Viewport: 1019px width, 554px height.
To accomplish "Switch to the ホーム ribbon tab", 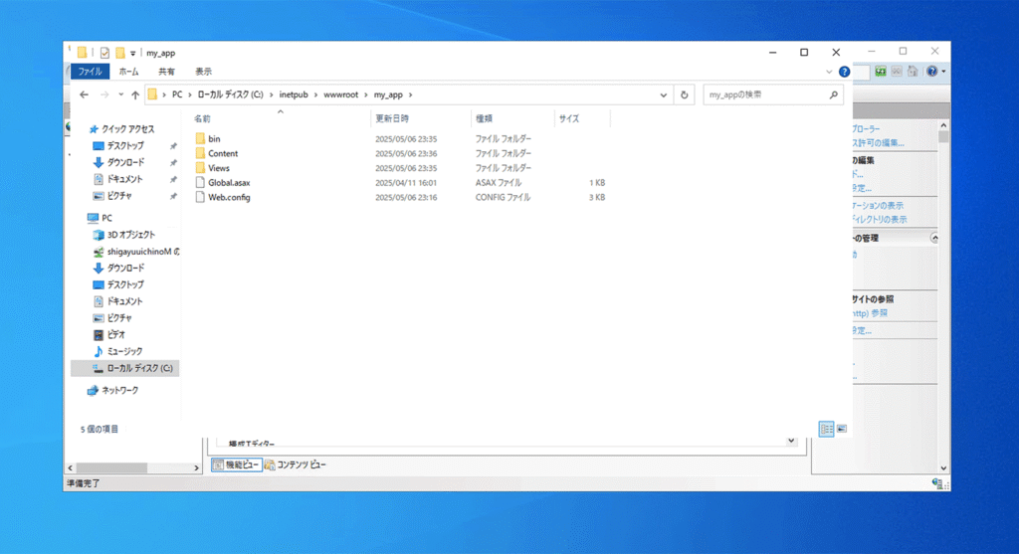I will [128, 72].
